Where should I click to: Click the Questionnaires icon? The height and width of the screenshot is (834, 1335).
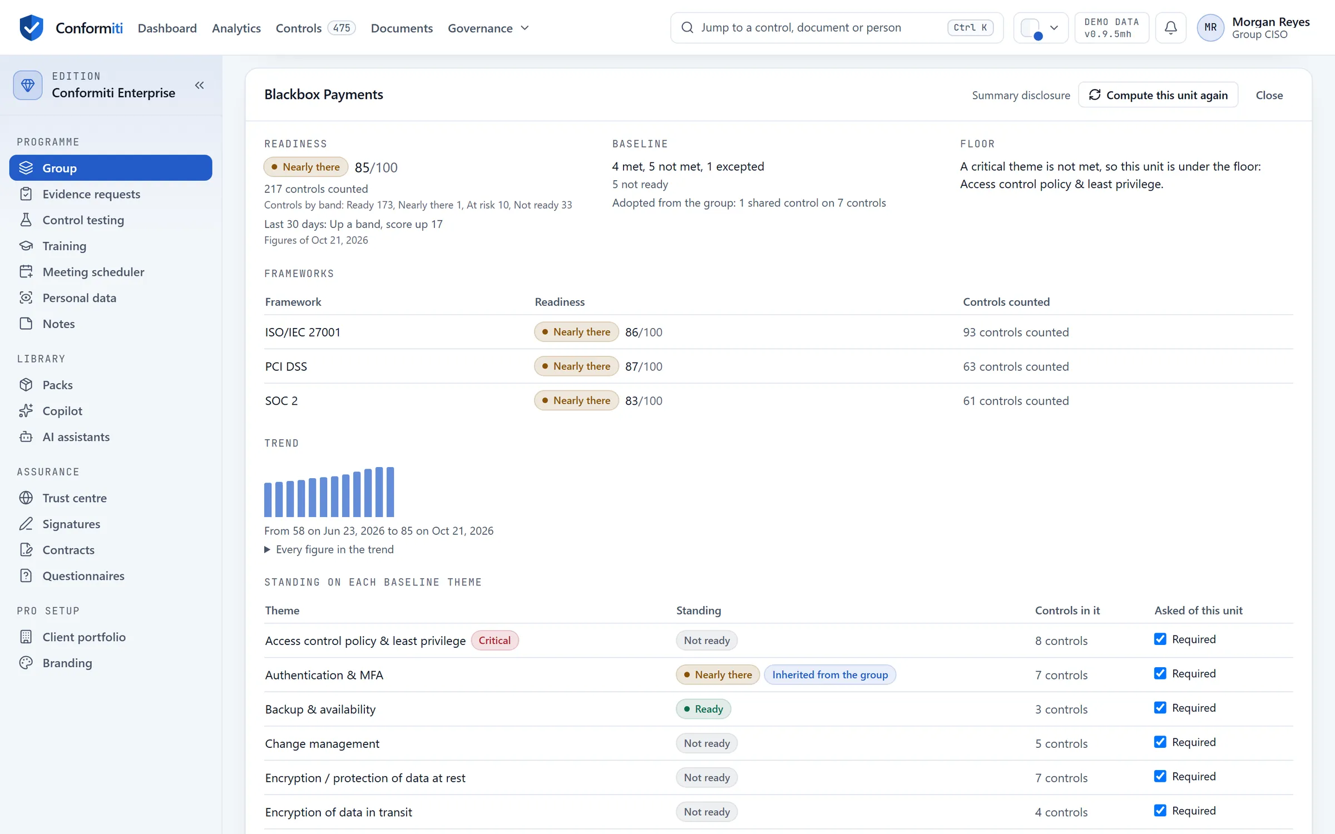click(26, 575)
